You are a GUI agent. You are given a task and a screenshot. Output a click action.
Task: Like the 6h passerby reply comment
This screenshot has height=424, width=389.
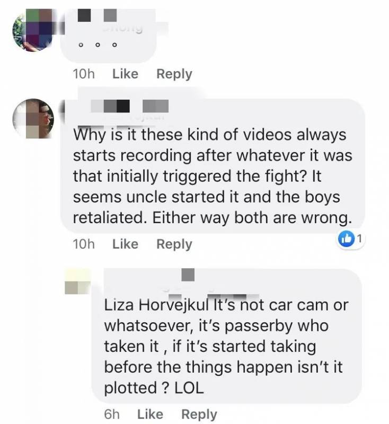pos(151,414)
